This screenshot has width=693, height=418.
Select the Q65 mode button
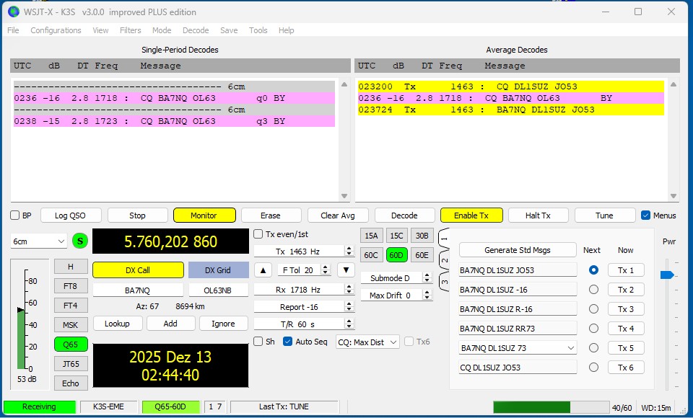coord(71,344)
